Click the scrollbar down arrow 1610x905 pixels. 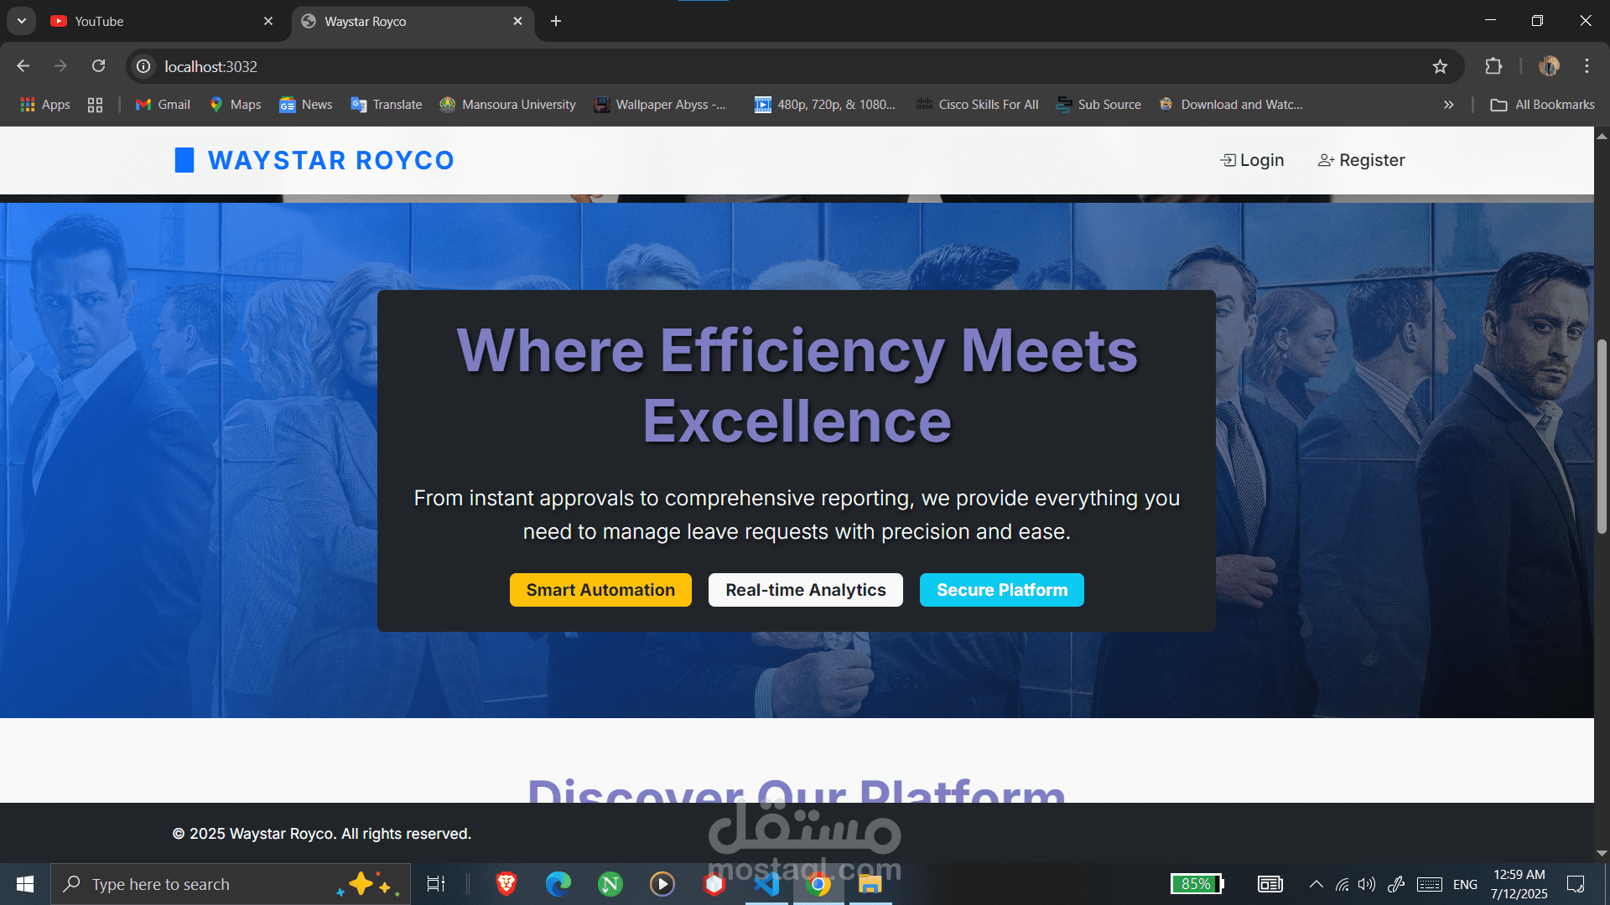pyautogui.click(x=1602, y=853)
